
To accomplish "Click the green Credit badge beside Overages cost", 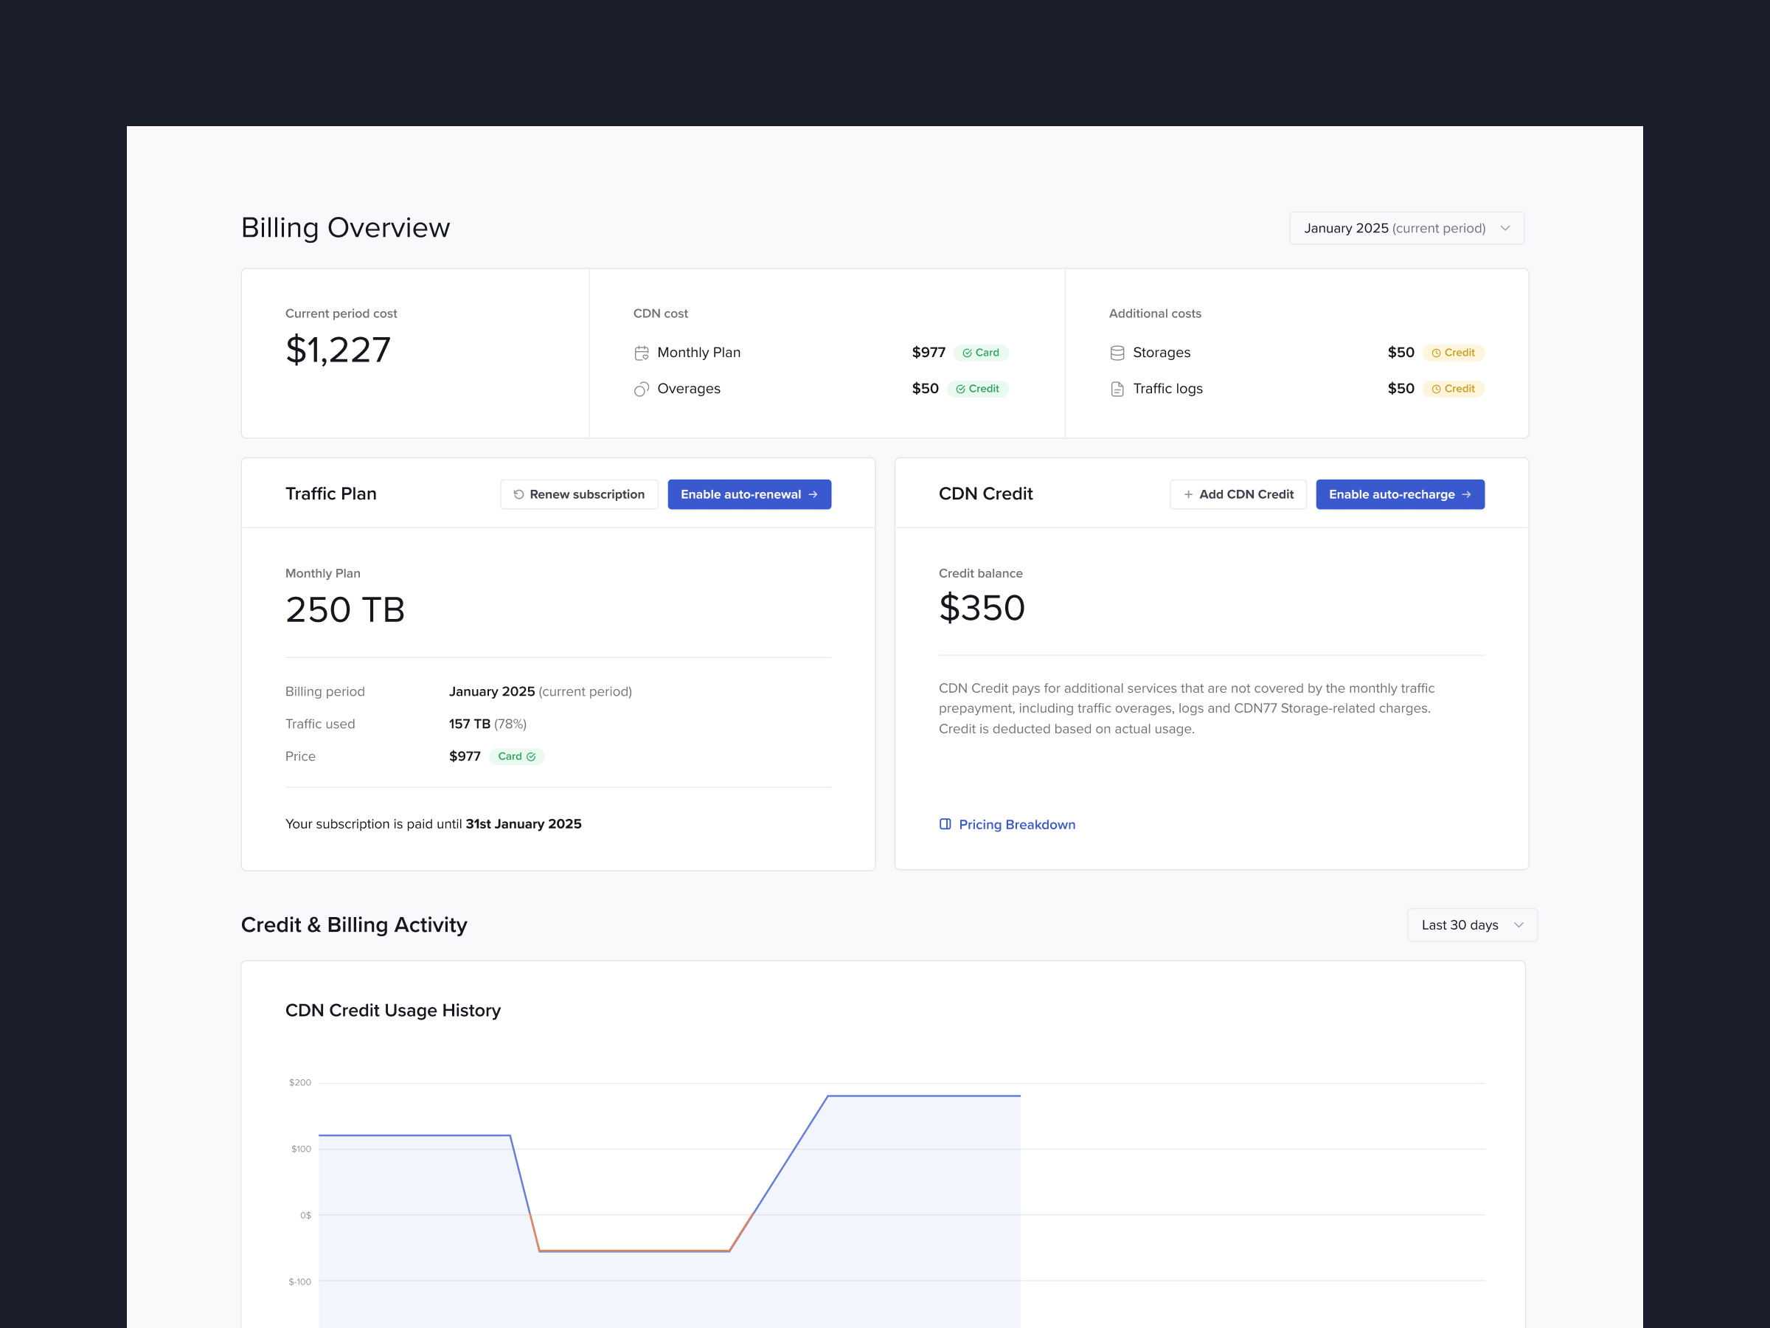I will [978, 388].
